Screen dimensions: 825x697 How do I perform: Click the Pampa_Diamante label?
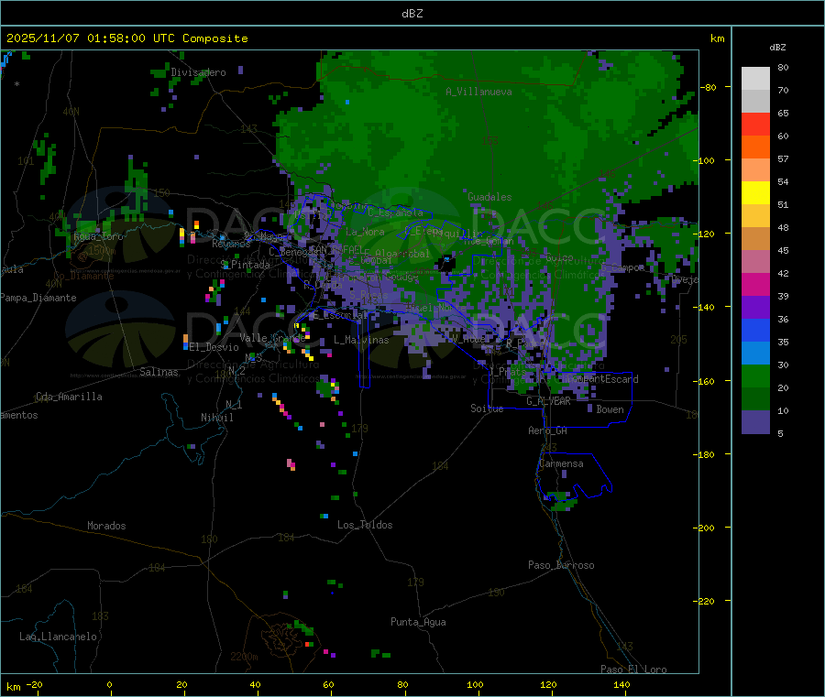(x=38, y=298)
